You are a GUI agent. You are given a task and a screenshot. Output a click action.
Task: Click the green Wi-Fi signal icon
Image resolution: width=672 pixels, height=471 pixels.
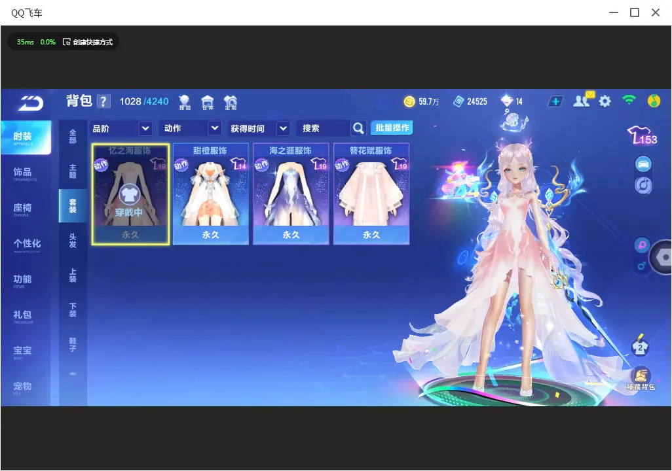click(629, 100)
